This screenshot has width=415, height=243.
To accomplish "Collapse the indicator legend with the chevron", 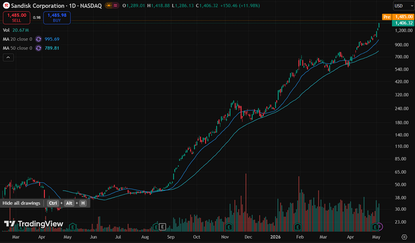I will coord(8,58).
